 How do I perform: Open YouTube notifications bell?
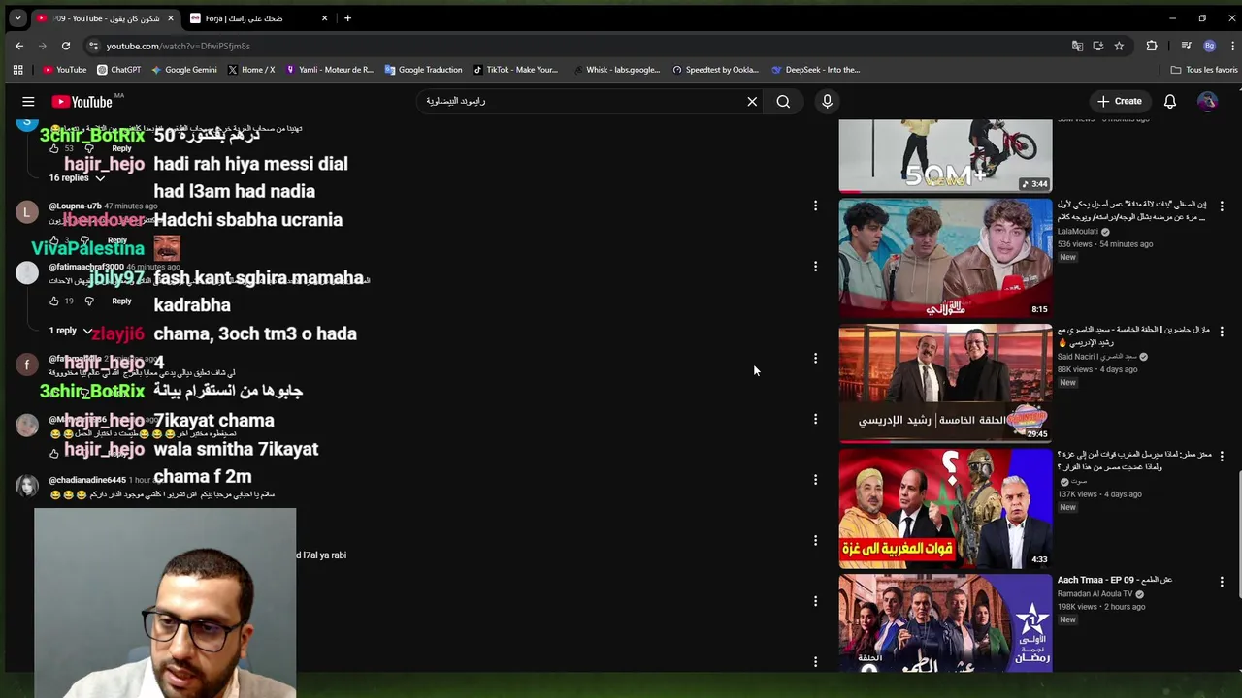coord(1170,101)
